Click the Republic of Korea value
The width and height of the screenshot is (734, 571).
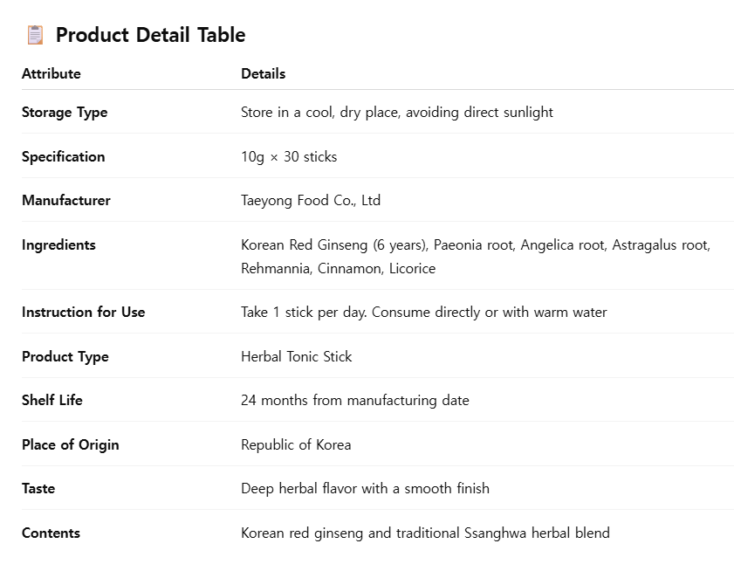[296, 444]
